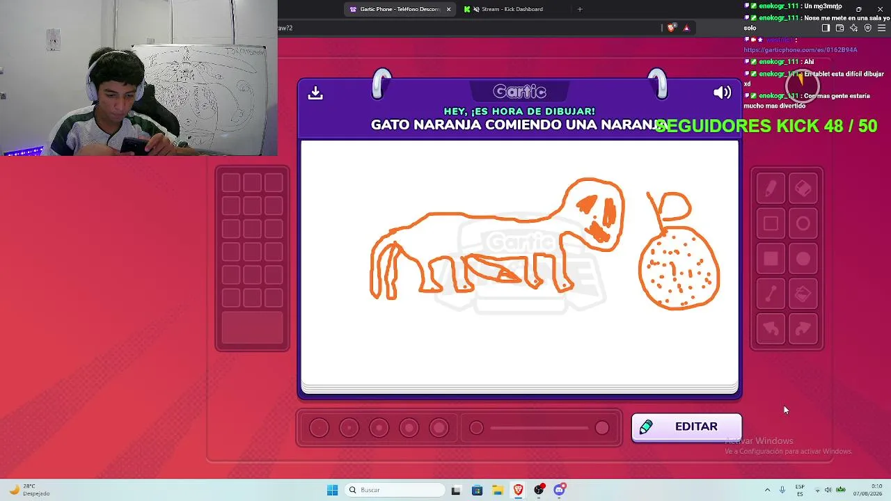Open a new browser tab
This screenshot has width=891, height=501.
(580, 9)
